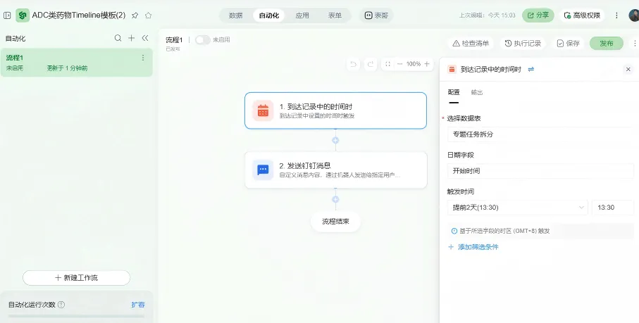This screenshot has height=323, width=639.
Task: Close the trigger configuration panel
Action: (x=628, y=69)
